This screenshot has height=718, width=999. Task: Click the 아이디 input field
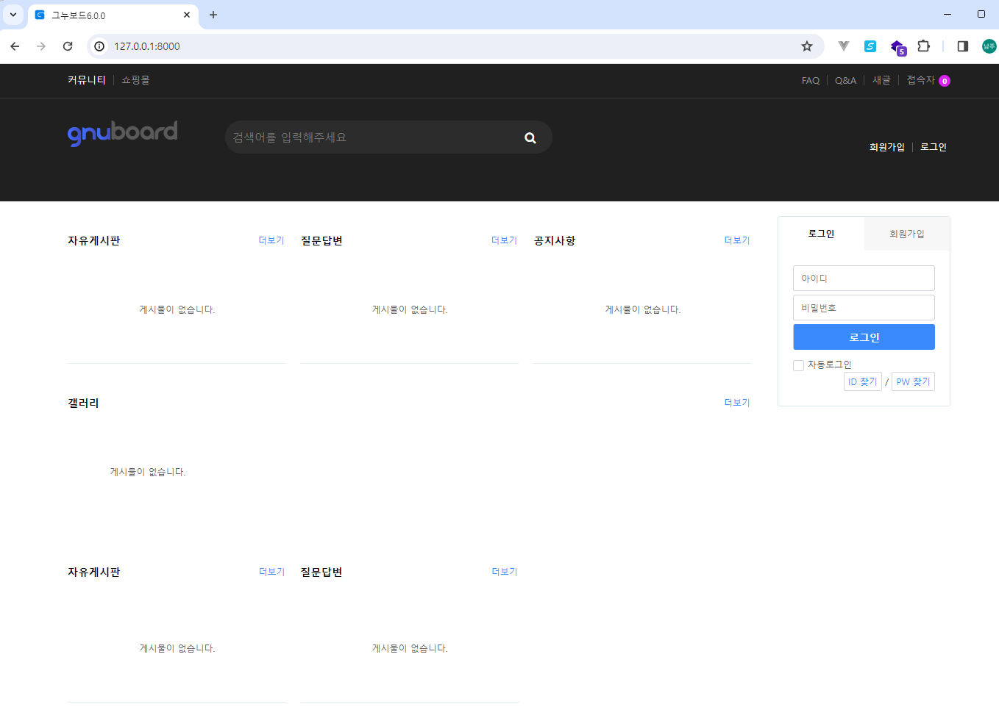[864, 279]
